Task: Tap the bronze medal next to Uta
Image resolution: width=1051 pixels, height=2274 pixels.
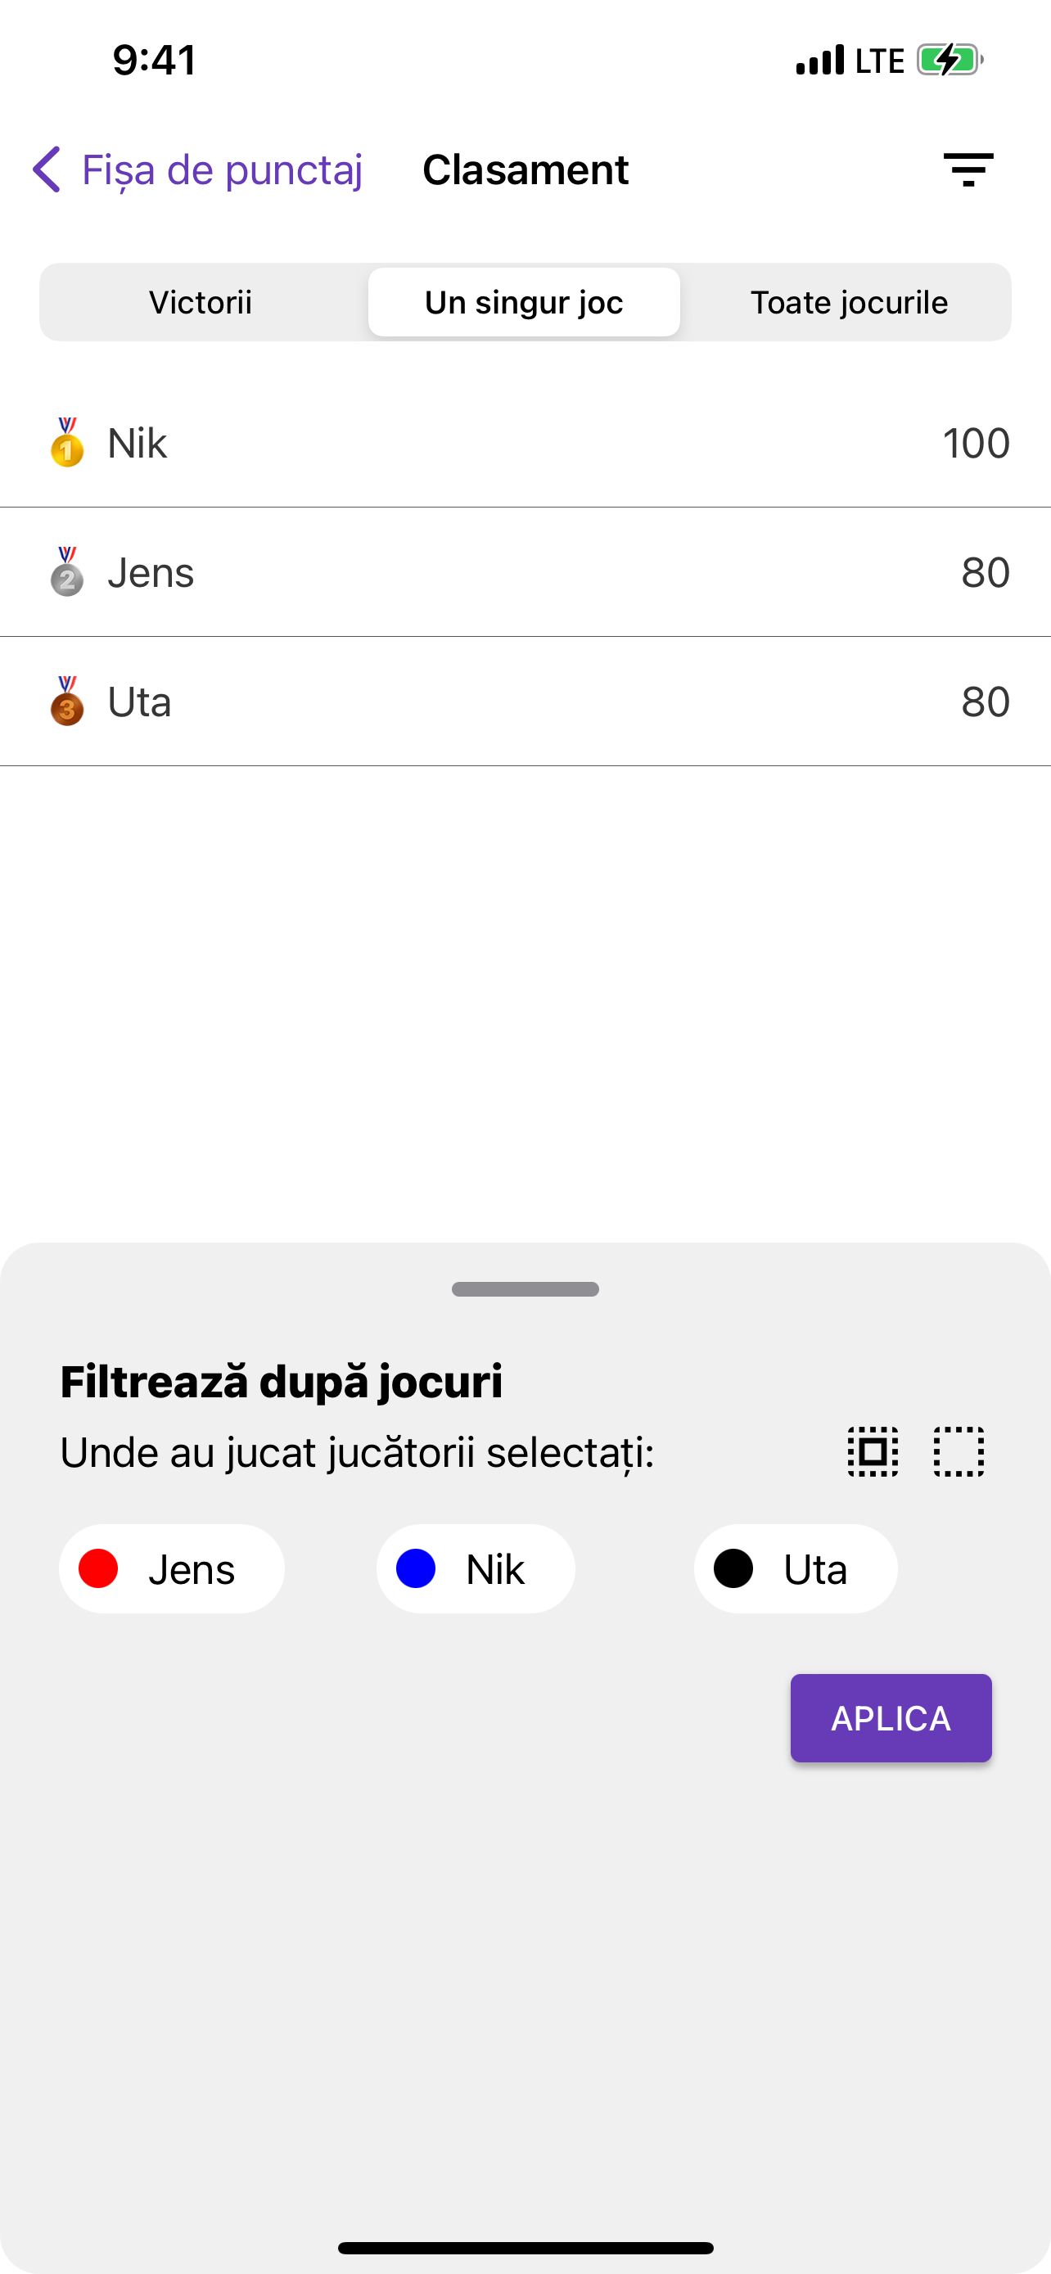Action: pos(67,702)
